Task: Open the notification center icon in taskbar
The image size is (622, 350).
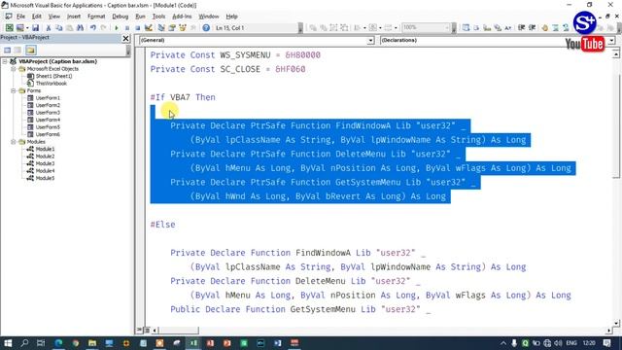Action: 606,343
